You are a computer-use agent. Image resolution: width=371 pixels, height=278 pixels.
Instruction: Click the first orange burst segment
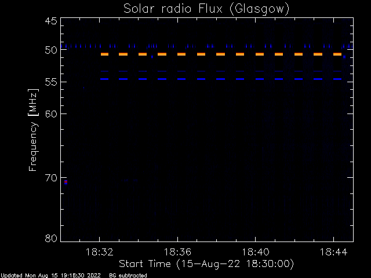tap(104, 54)
